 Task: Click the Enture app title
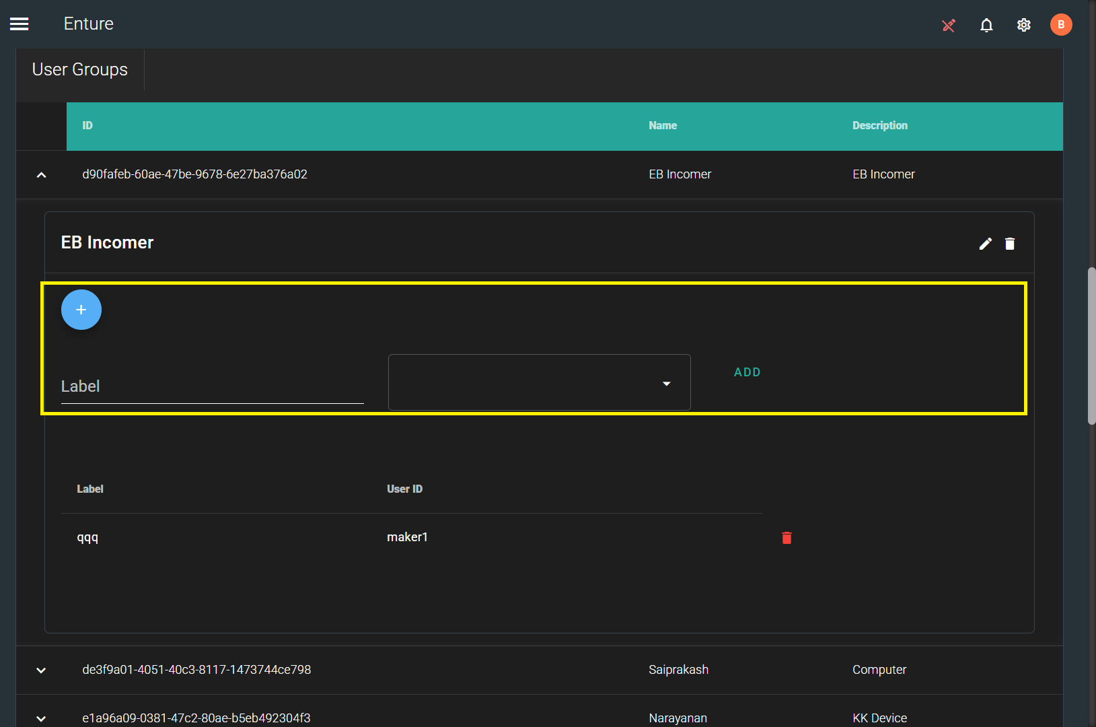click(89, 24)
